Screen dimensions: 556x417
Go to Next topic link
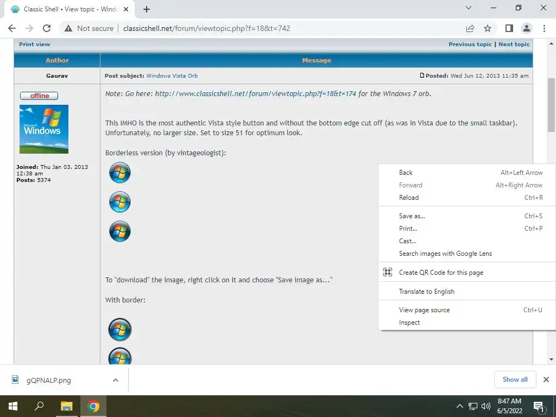pos(514,45)
